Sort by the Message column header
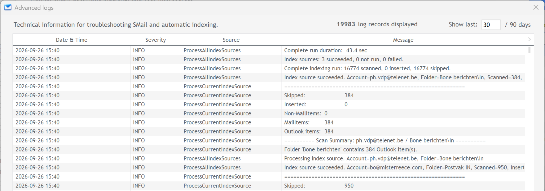The width and height of the screenshot is (545, 191). click(x=403, y=40)
